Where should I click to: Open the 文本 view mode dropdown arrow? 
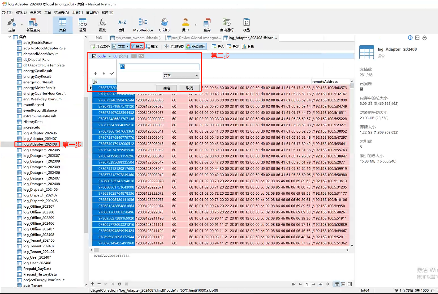coord(128,46)
